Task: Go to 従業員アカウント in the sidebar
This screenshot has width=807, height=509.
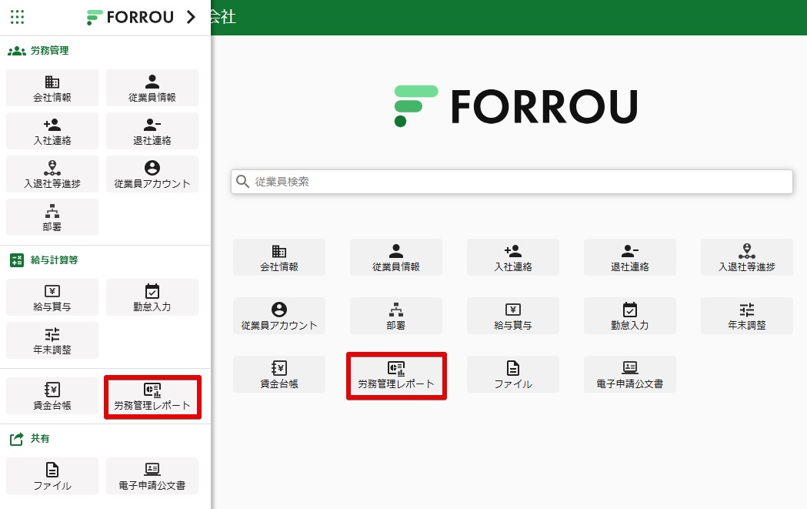Action: pos(152,174)
